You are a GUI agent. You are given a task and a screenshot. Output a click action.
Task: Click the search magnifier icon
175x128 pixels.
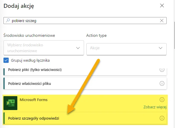click(8, 21)
